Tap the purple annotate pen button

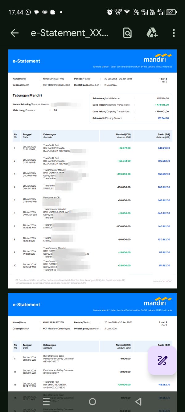point(162,360)
